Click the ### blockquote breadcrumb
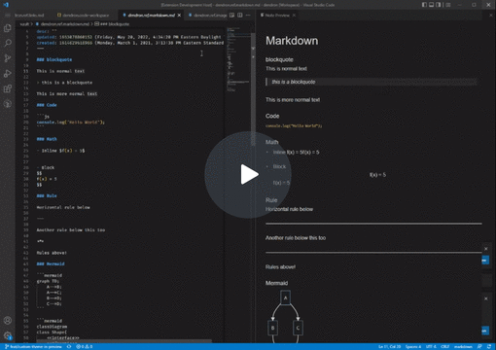Screen dimensions: 496x350 112,24
